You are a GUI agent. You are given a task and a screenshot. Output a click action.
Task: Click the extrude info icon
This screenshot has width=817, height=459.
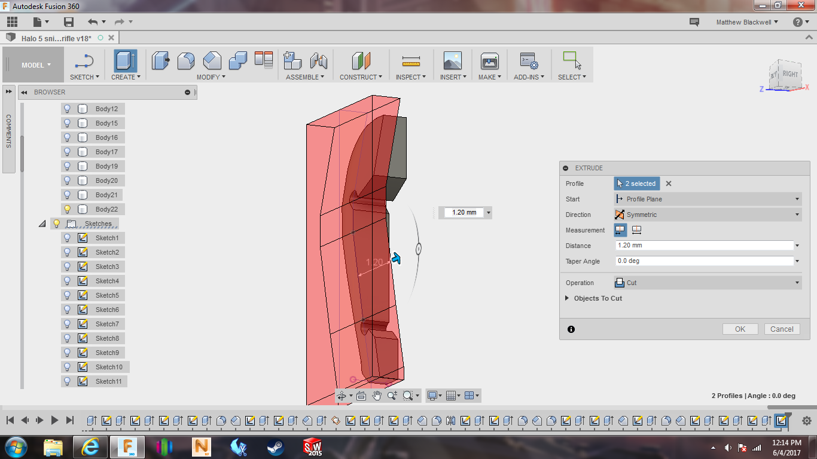click(571, 329)
